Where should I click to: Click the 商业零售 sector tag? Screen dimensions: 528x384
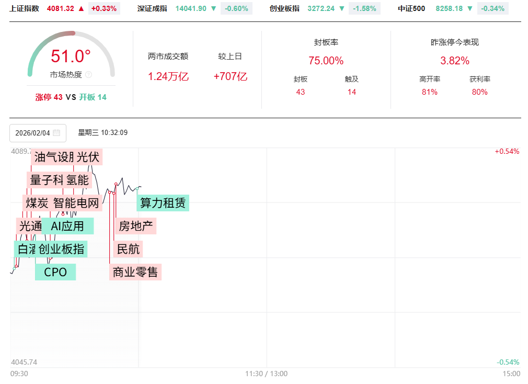(135, 272)
